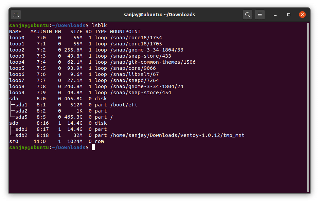
Task: Click the ventoy tmp_mnt mountpoint path
Action: pos(177,135)
